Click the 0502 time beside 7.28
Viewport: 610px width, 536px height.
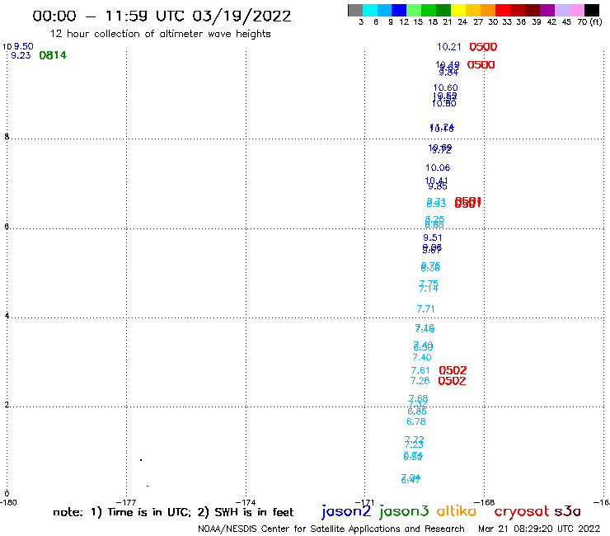[x=452, y=381]
